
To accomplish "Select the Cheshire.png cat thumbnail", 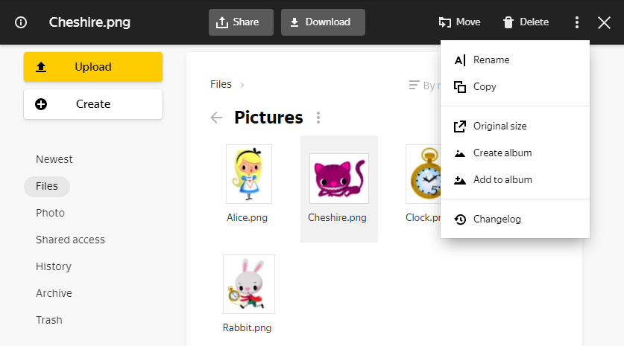I will pos(339,179).
